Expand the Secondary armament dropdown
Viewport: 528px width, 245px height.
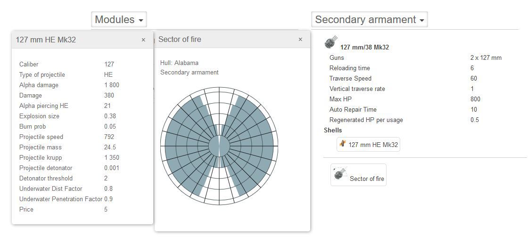[369, 20]
